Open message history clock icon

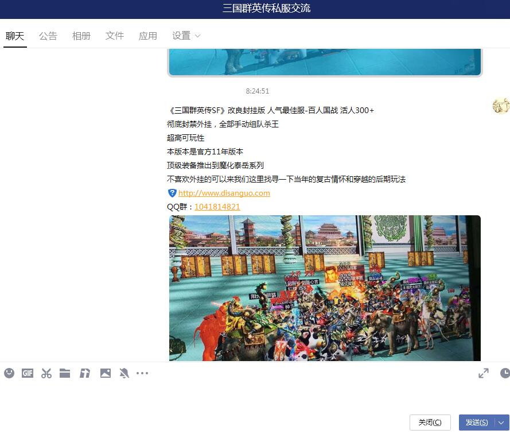pos(505,373)
